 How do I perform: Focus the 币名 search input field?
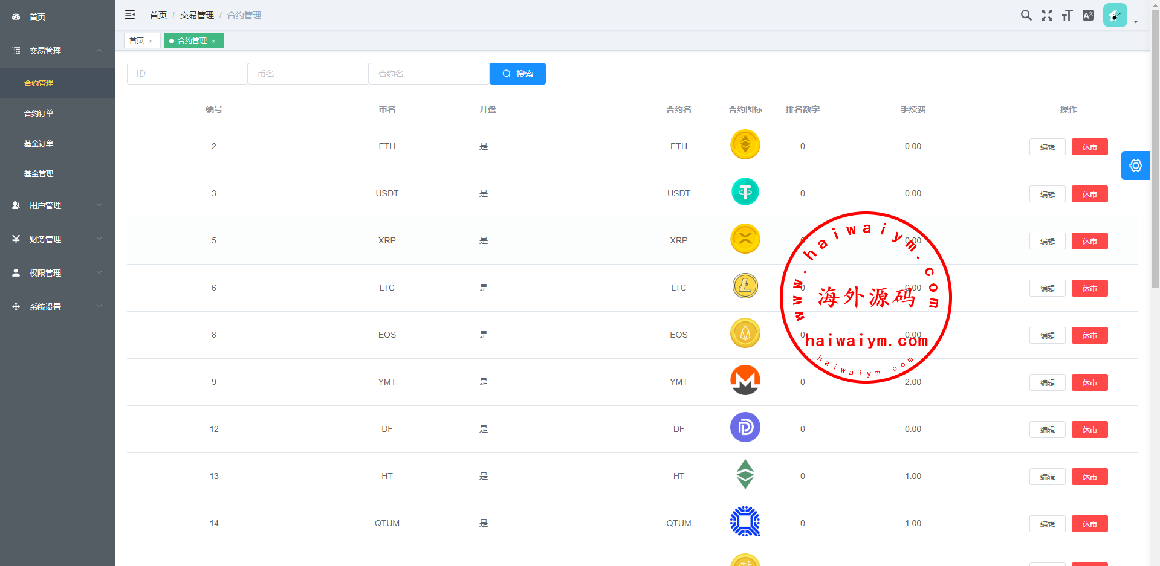(x=308, y=74)
